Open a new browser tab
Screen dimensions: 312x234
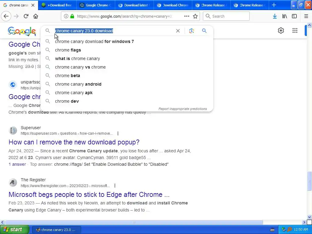[x=274, y=5]
